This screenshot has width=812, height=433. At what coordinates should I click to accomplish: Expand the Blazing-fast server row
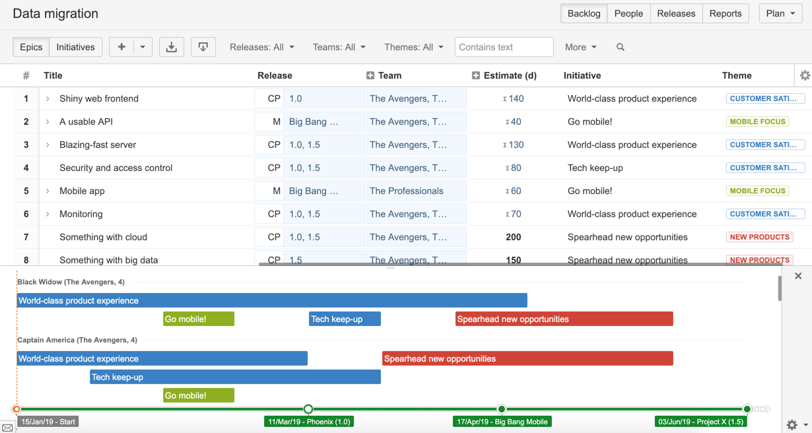48,145
